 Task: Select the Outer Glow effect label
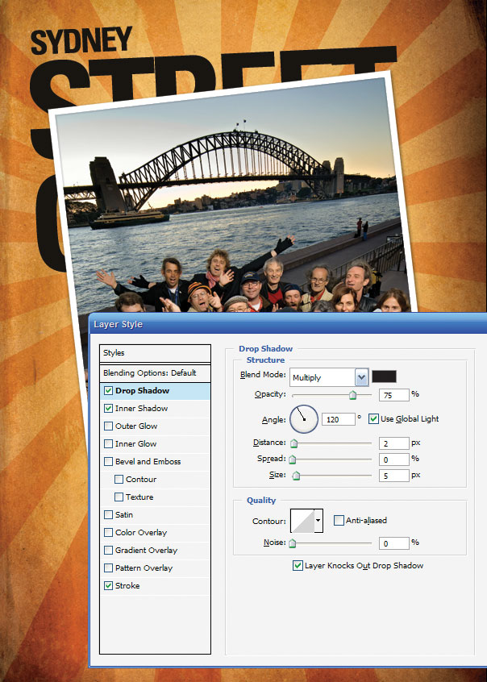pos(136,426)
